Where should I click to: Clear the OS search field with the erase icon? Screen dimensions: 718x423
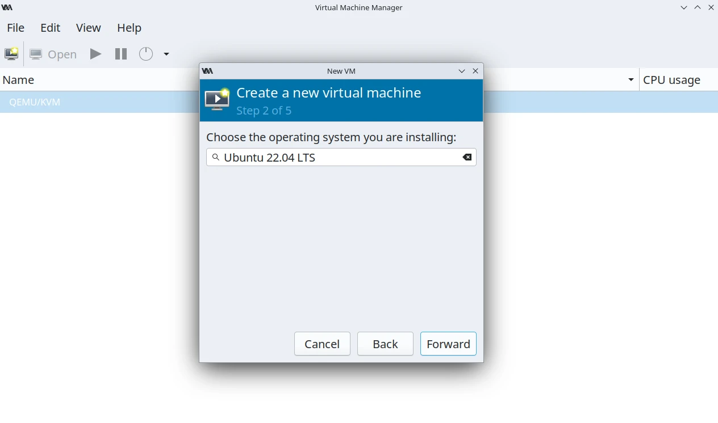[467, 157]
